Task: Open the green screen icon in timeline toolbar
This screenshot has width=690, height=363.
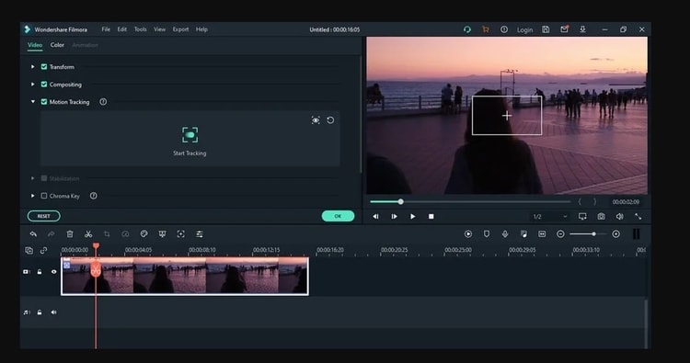Action: (x=162, y=234)
